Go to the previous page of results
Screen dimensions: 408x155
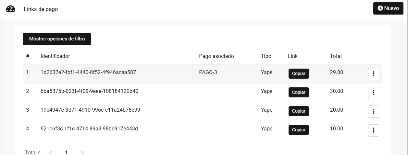(51, 152)
